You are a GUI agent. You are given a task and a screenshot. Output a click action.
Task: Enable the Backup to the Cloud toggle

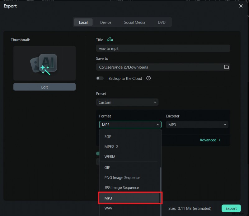pyautogui.click(x=100, y=78)
